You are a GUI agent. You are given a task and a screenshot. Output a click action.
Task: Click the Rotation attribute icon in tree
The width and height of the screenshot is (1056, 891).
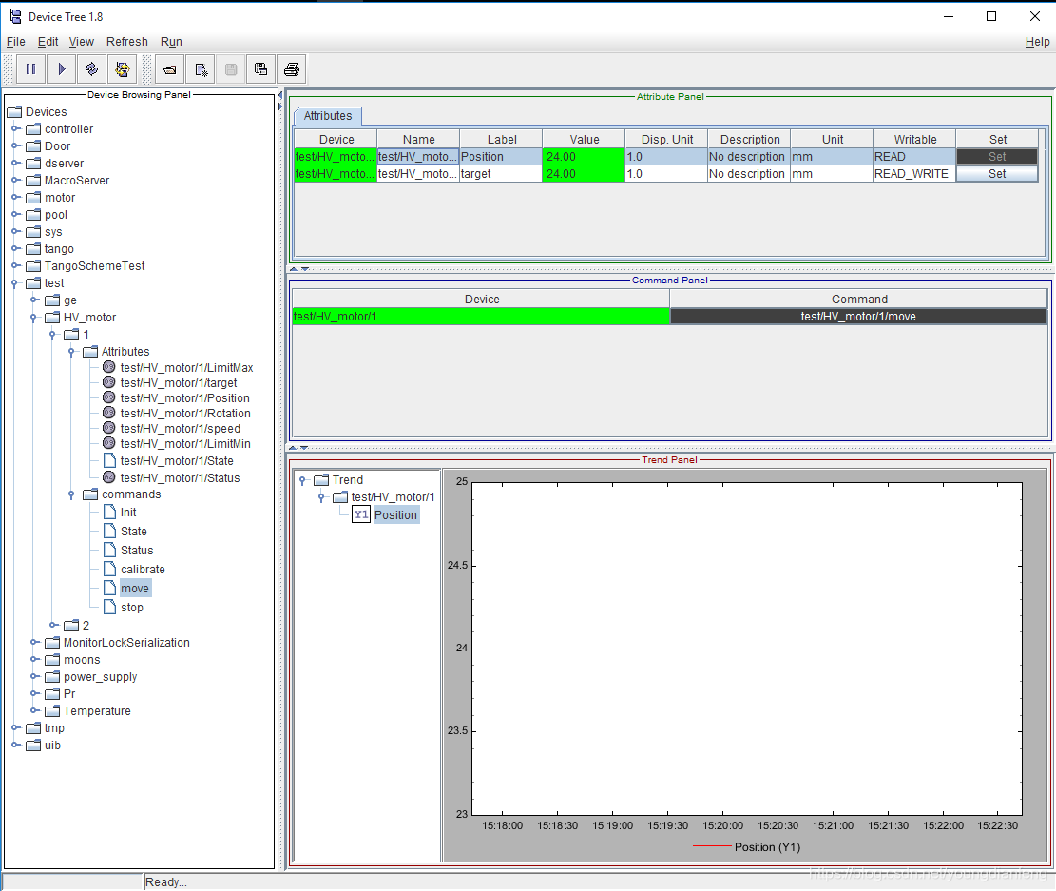click(x=108, y=413)
